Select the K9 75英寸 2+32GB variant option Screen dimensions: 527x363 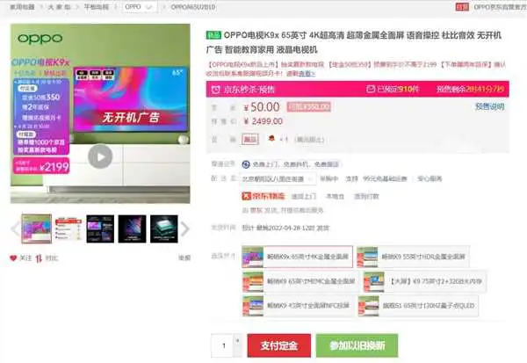click(x=425, y=281)
